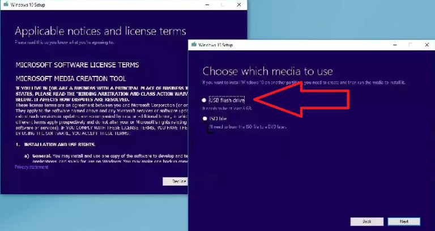
Task: Close the Choose which media window
Action: click(427, 45)
